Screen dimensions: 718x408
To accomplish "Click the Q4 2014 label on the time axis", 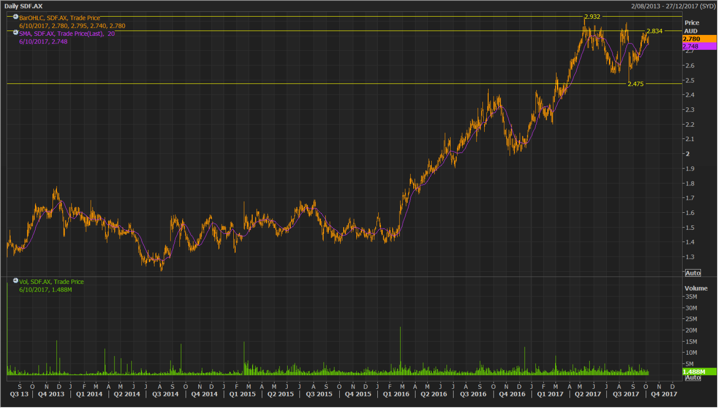I will [205, 395].
